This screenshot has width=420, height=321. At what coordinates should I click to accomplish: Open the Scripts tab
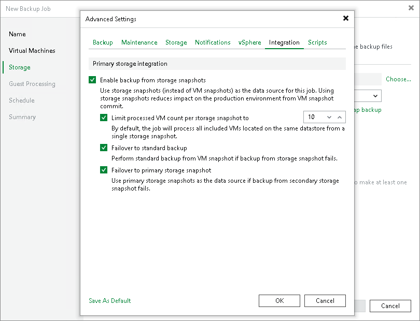click(x=317, y=42)
